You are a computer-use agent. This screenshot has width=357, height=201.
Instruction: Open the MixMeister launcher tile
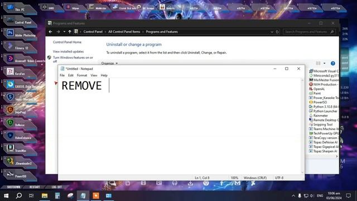[x=99, y=7]
